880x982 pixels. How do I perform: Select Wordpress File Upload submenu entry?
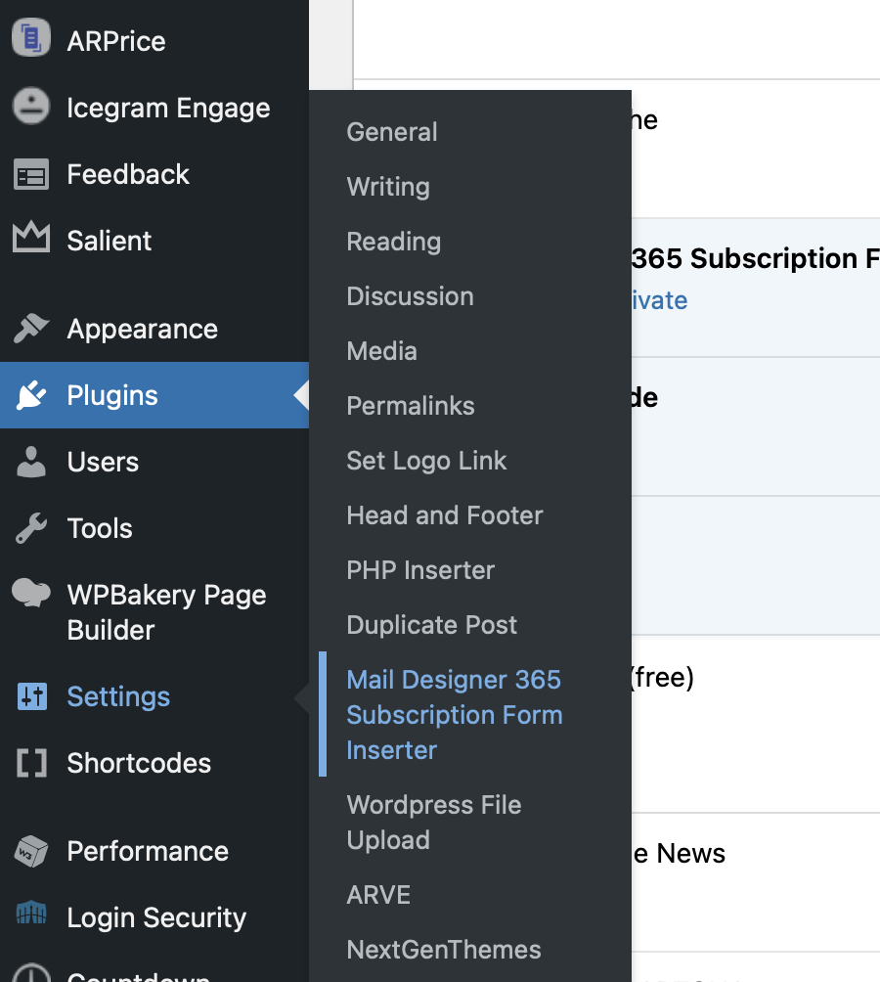tap(434, 823)
